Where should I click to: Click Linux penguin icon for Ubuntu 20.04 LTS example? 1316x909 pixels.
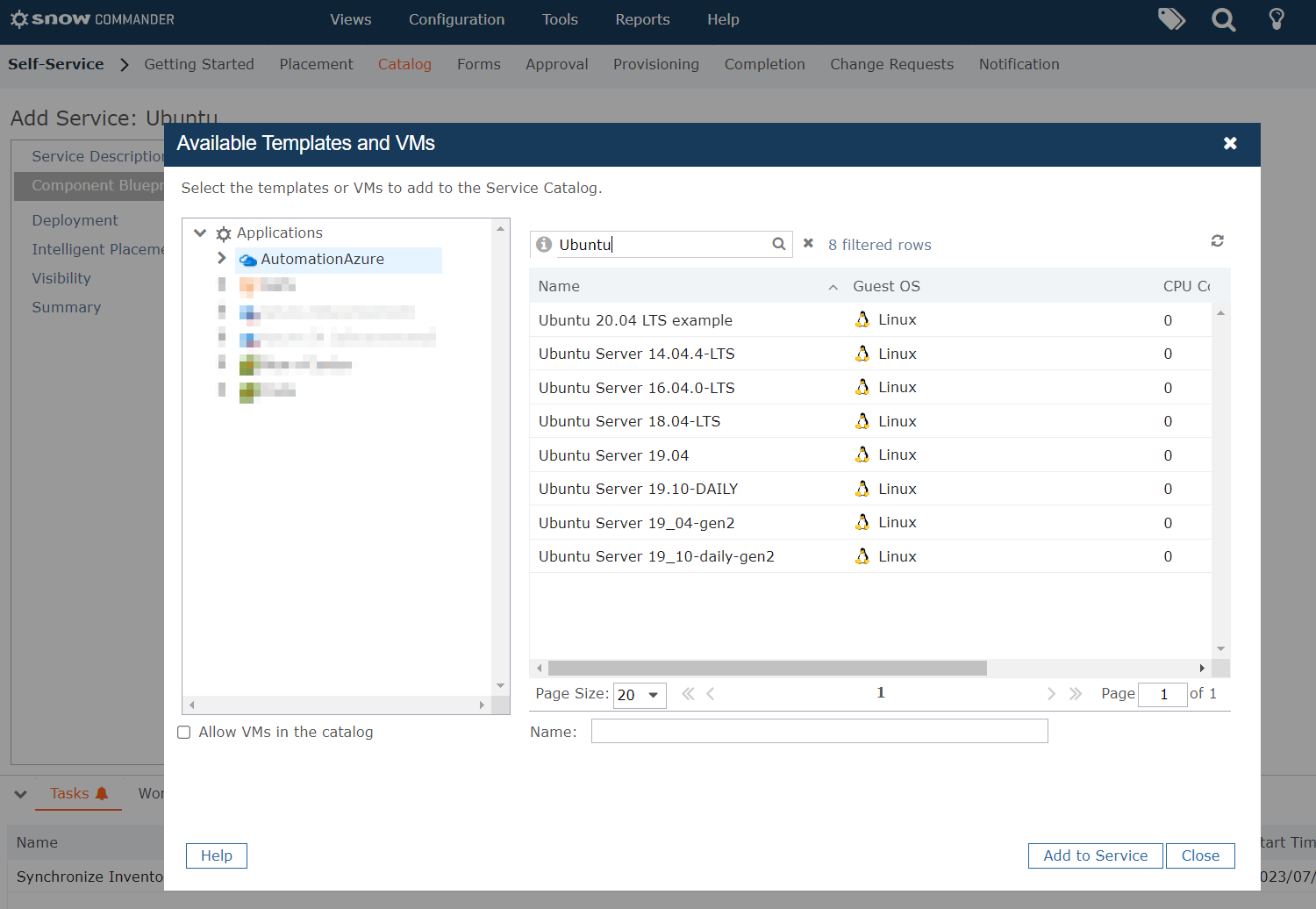[862, 319]
